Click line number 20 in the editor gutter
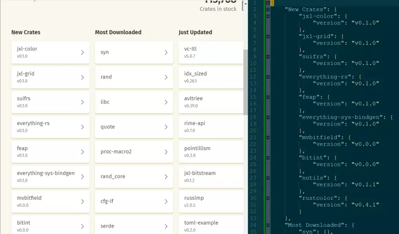The width and height of the screenshot is (399, 234). click(254, 130)
